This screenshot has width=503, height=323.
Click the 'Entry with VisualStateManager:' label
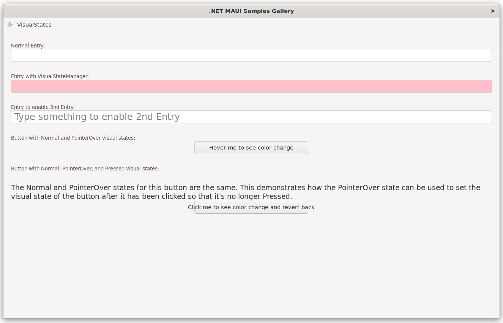50,76
